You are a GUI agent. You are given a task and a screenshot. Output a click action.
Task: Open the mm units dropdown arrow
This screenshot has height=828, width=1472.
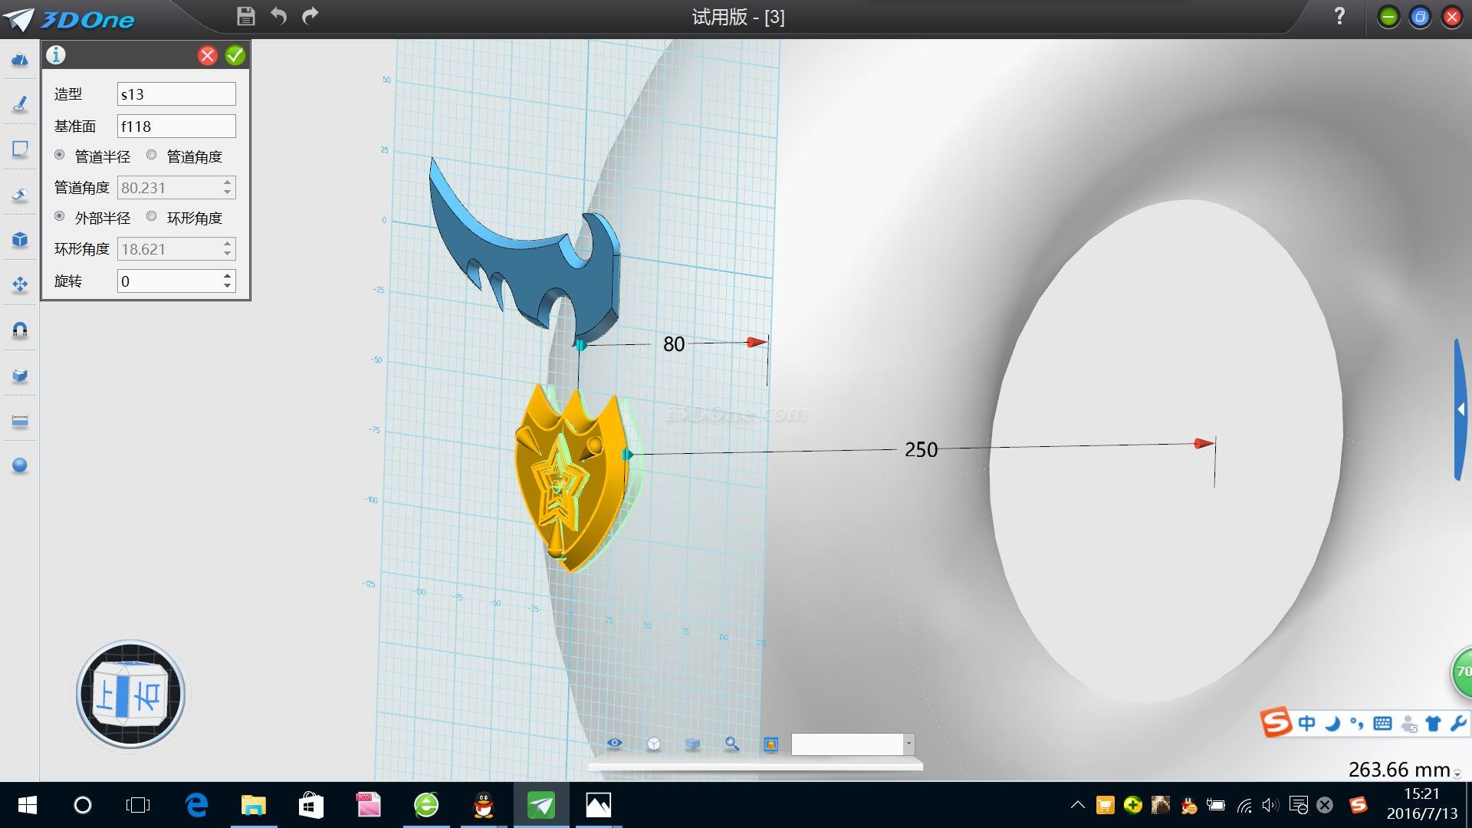[1457, 774]
